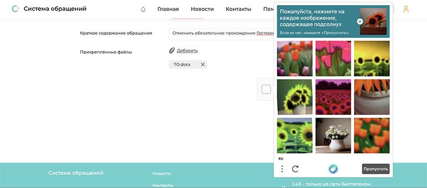Screen dimensions: 427x188
Task: Click the hCaptcha hand logo
Action: (x=333, y=169)
